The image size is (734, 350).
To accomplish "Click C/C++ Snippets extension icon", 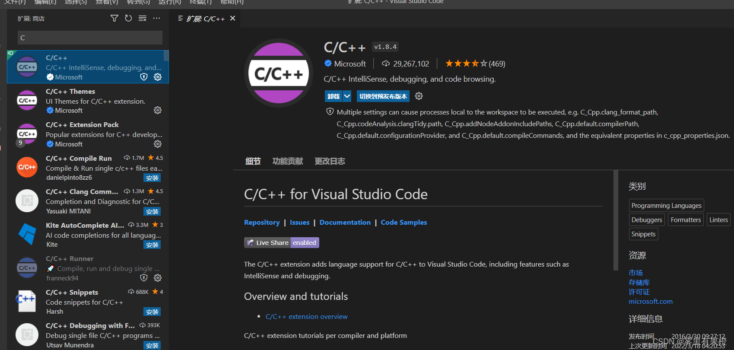I will tap(27, 301).
